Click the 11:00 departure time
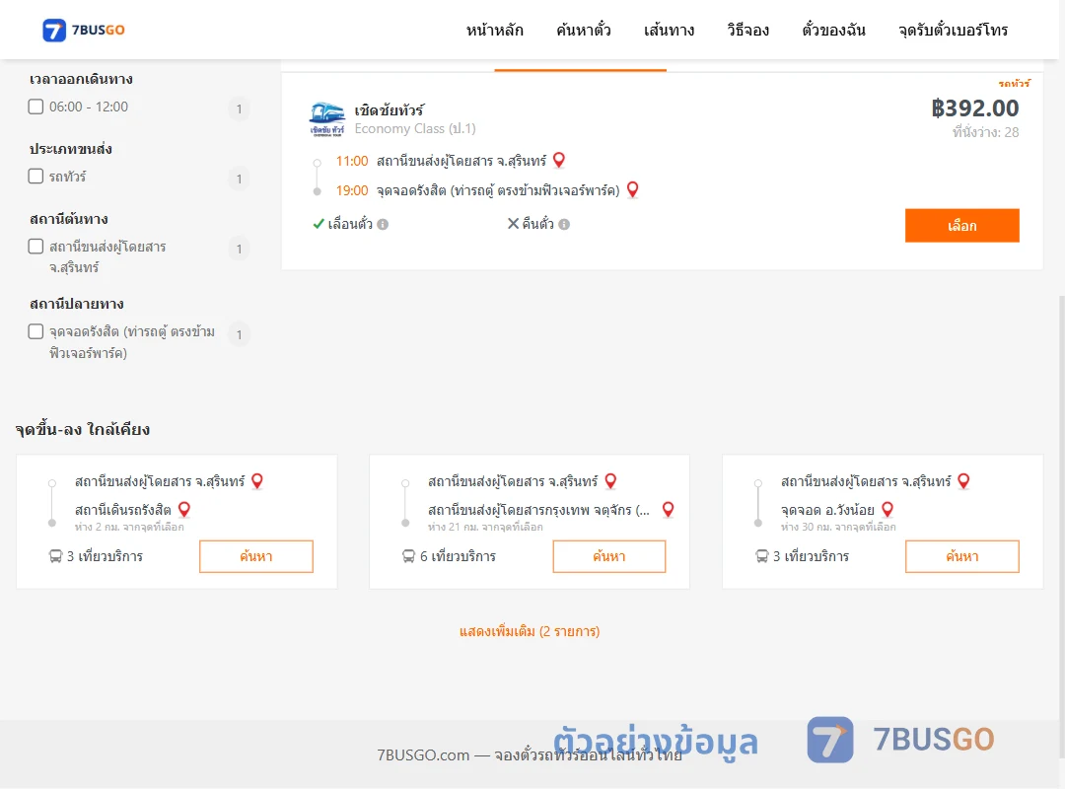Image resolution: width=1065 pixels, height=789 pixels. pos(352,161)
